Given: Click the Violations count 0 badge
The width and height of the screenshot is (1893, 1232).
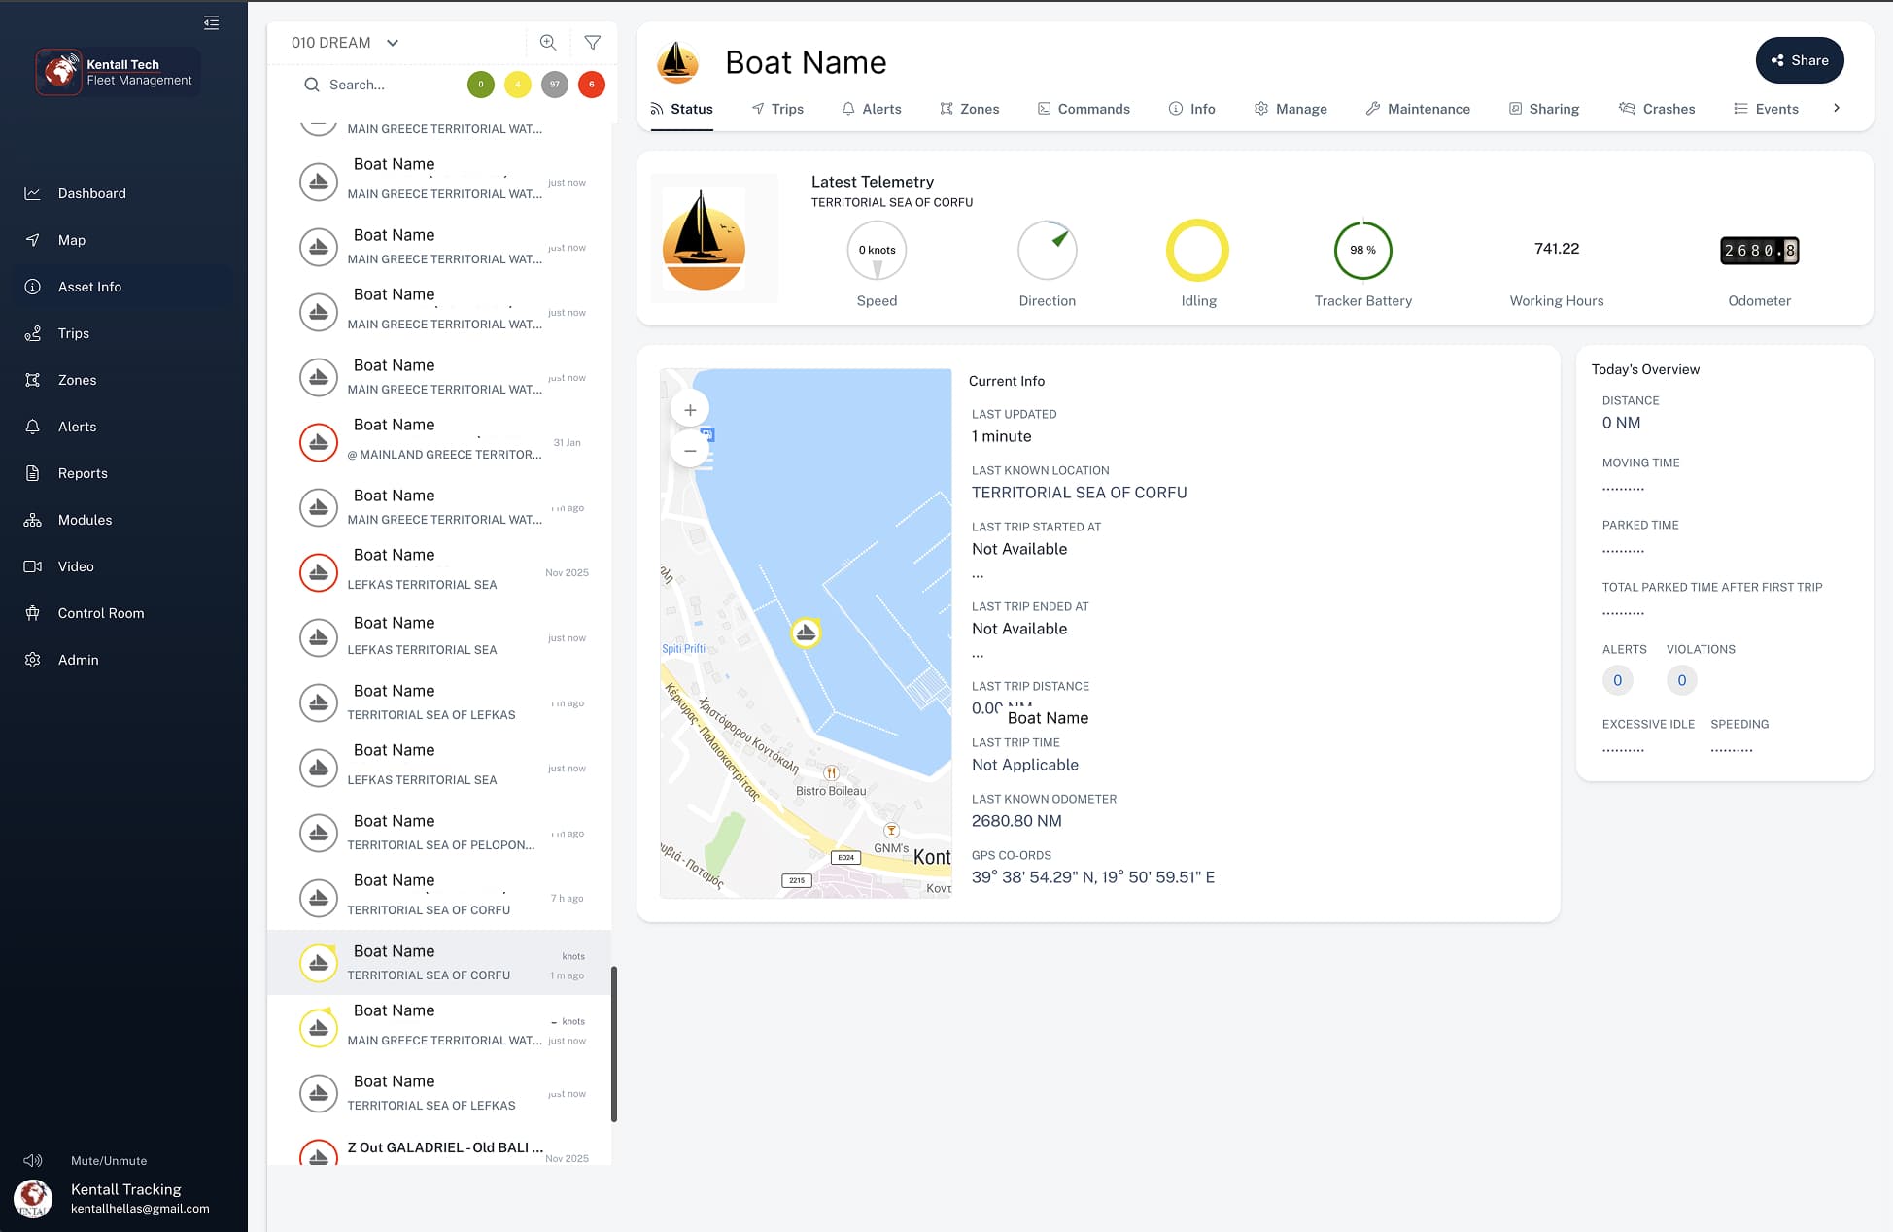Looking at the screenshot, I should click(1681, 680).
